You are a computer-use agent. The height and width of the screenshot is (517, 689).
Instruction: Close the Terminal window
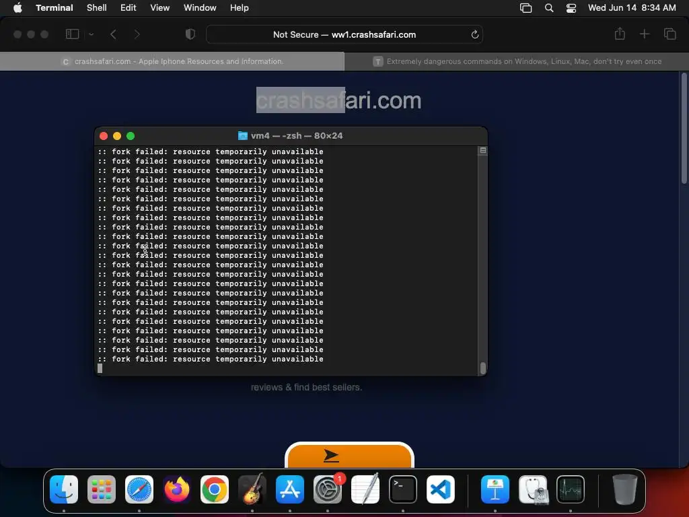pyautogui.click(x=104, y=136)
